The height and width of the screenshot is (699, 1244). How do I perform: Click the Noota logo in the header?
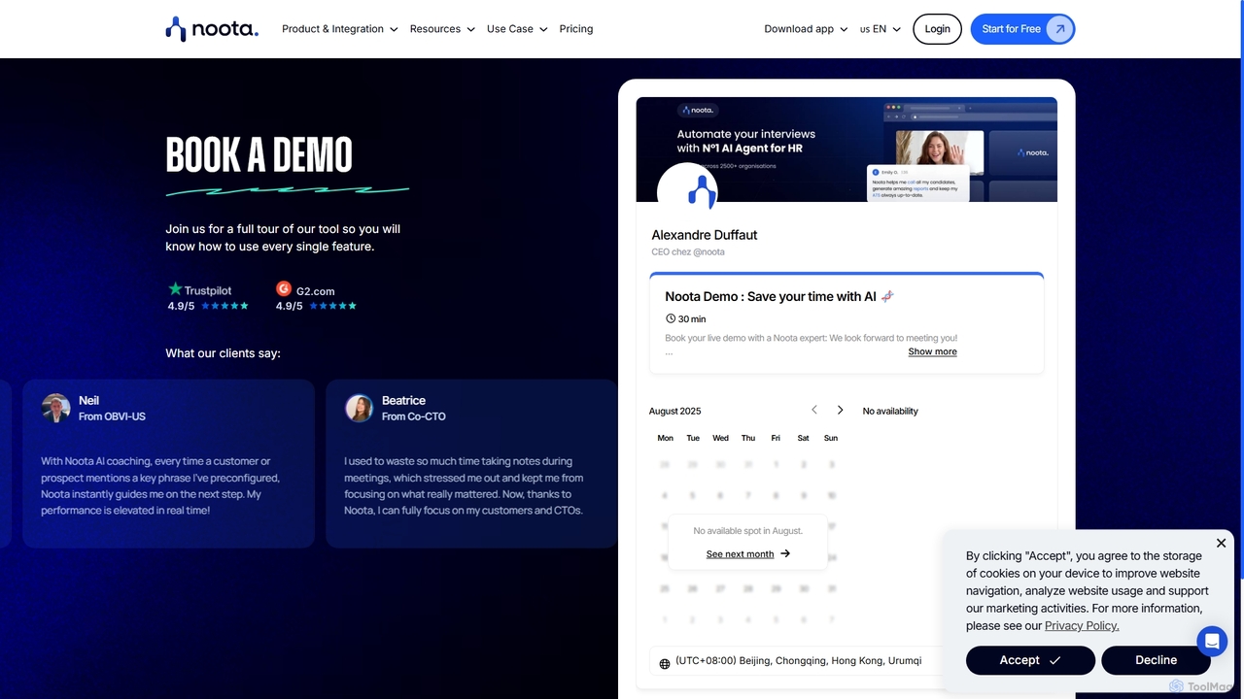(x=212, y=29)
